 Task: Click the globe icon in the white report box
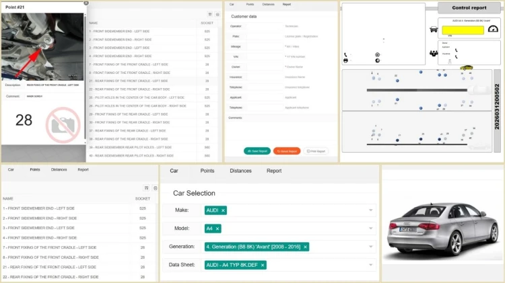378,60
